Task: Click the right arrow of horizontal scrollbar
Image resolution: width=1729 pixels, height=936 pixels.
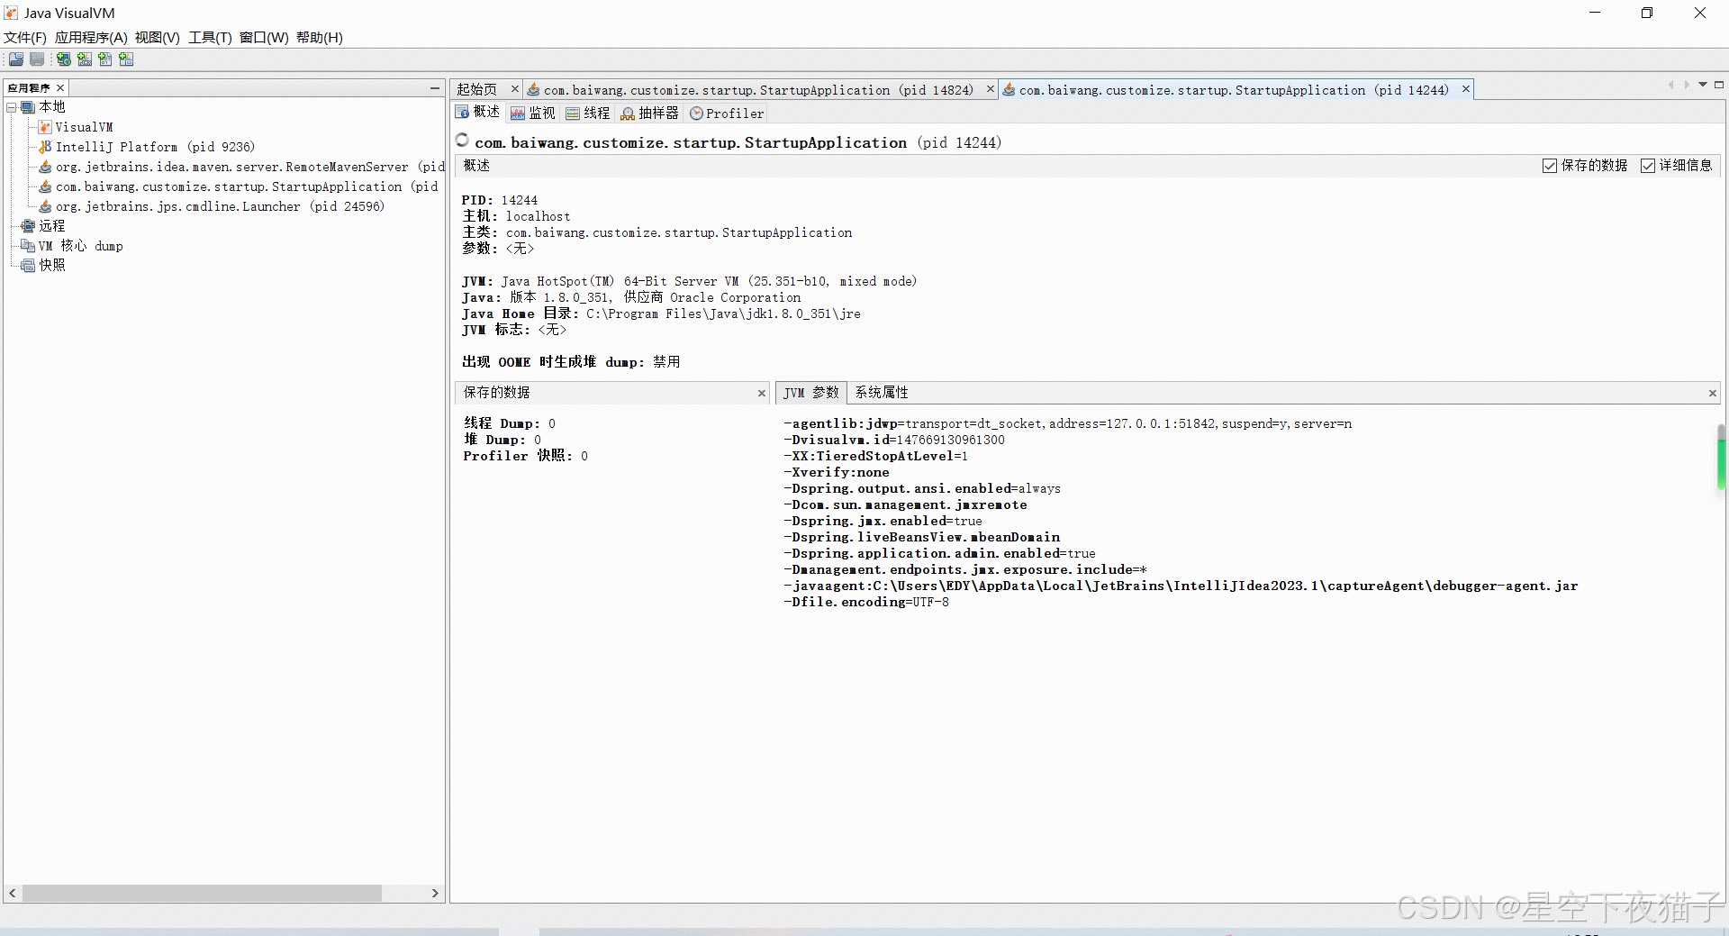Action: pos(436,893)
